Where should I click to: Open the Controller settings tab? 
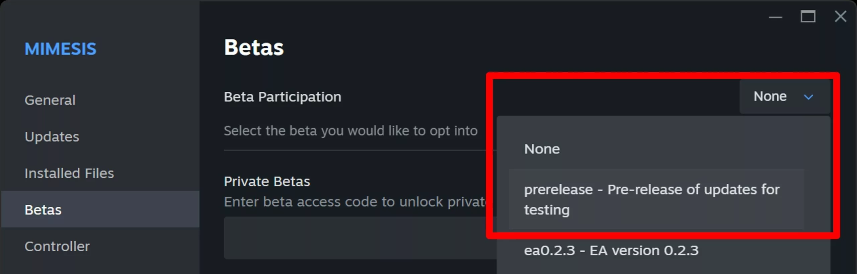point(57,247)
